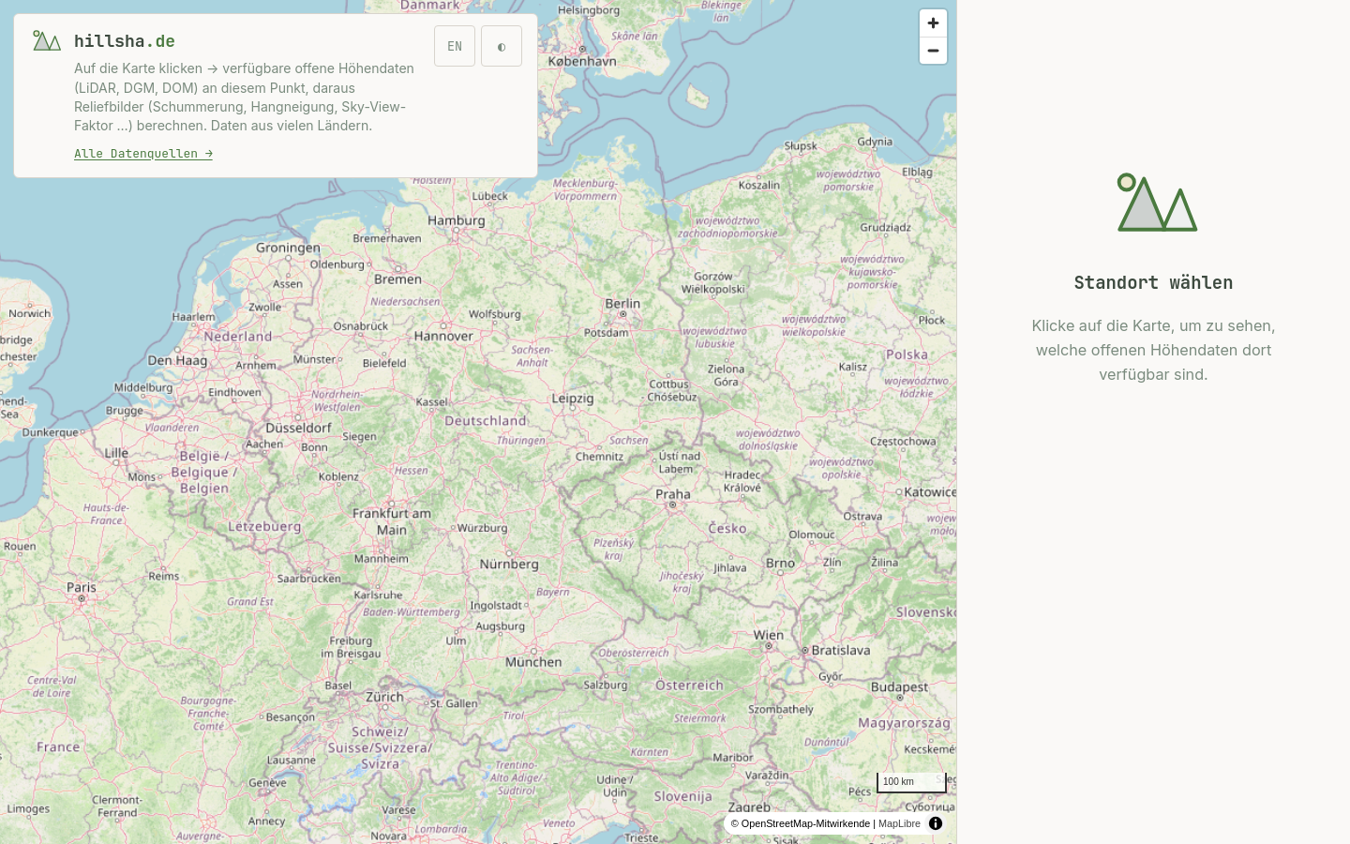1350x844 pixels.
Task: Click Frankfurt am Main on the map
Action: click(392, 521)
